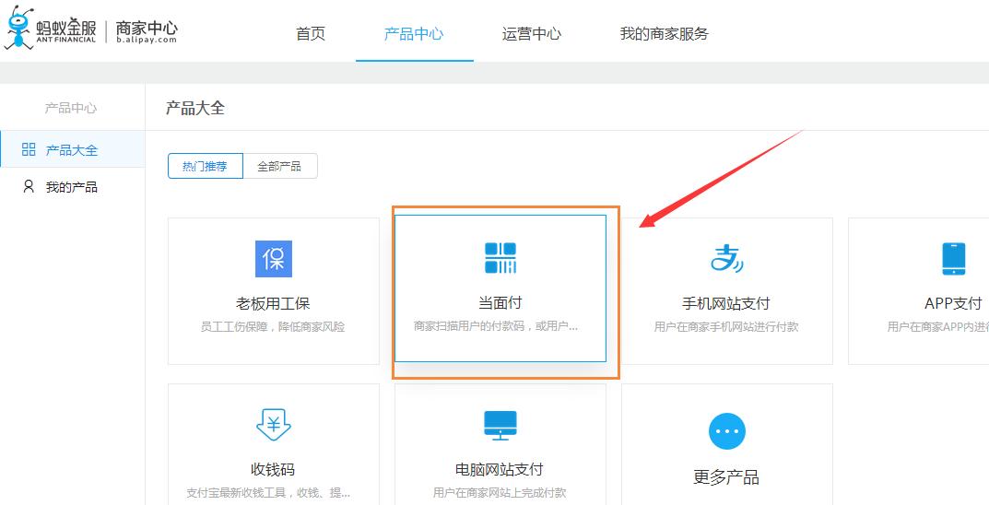Click the 产品大全 grid icon in sidebar
989x505 pixels.
tap(29, 149)
